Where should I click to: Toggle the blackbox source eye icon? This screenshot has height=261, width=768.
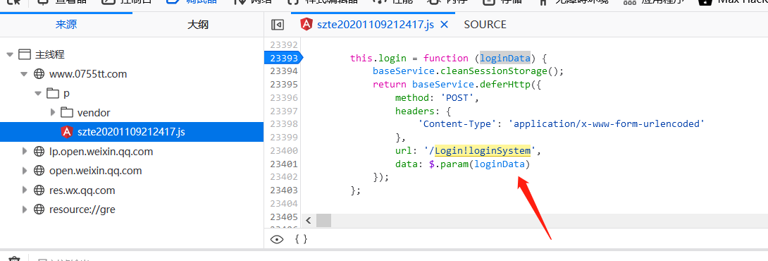[x=277, y=239]
